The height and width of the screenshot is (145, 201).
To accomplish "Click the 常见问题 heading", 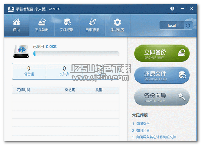I will point(140,115).
